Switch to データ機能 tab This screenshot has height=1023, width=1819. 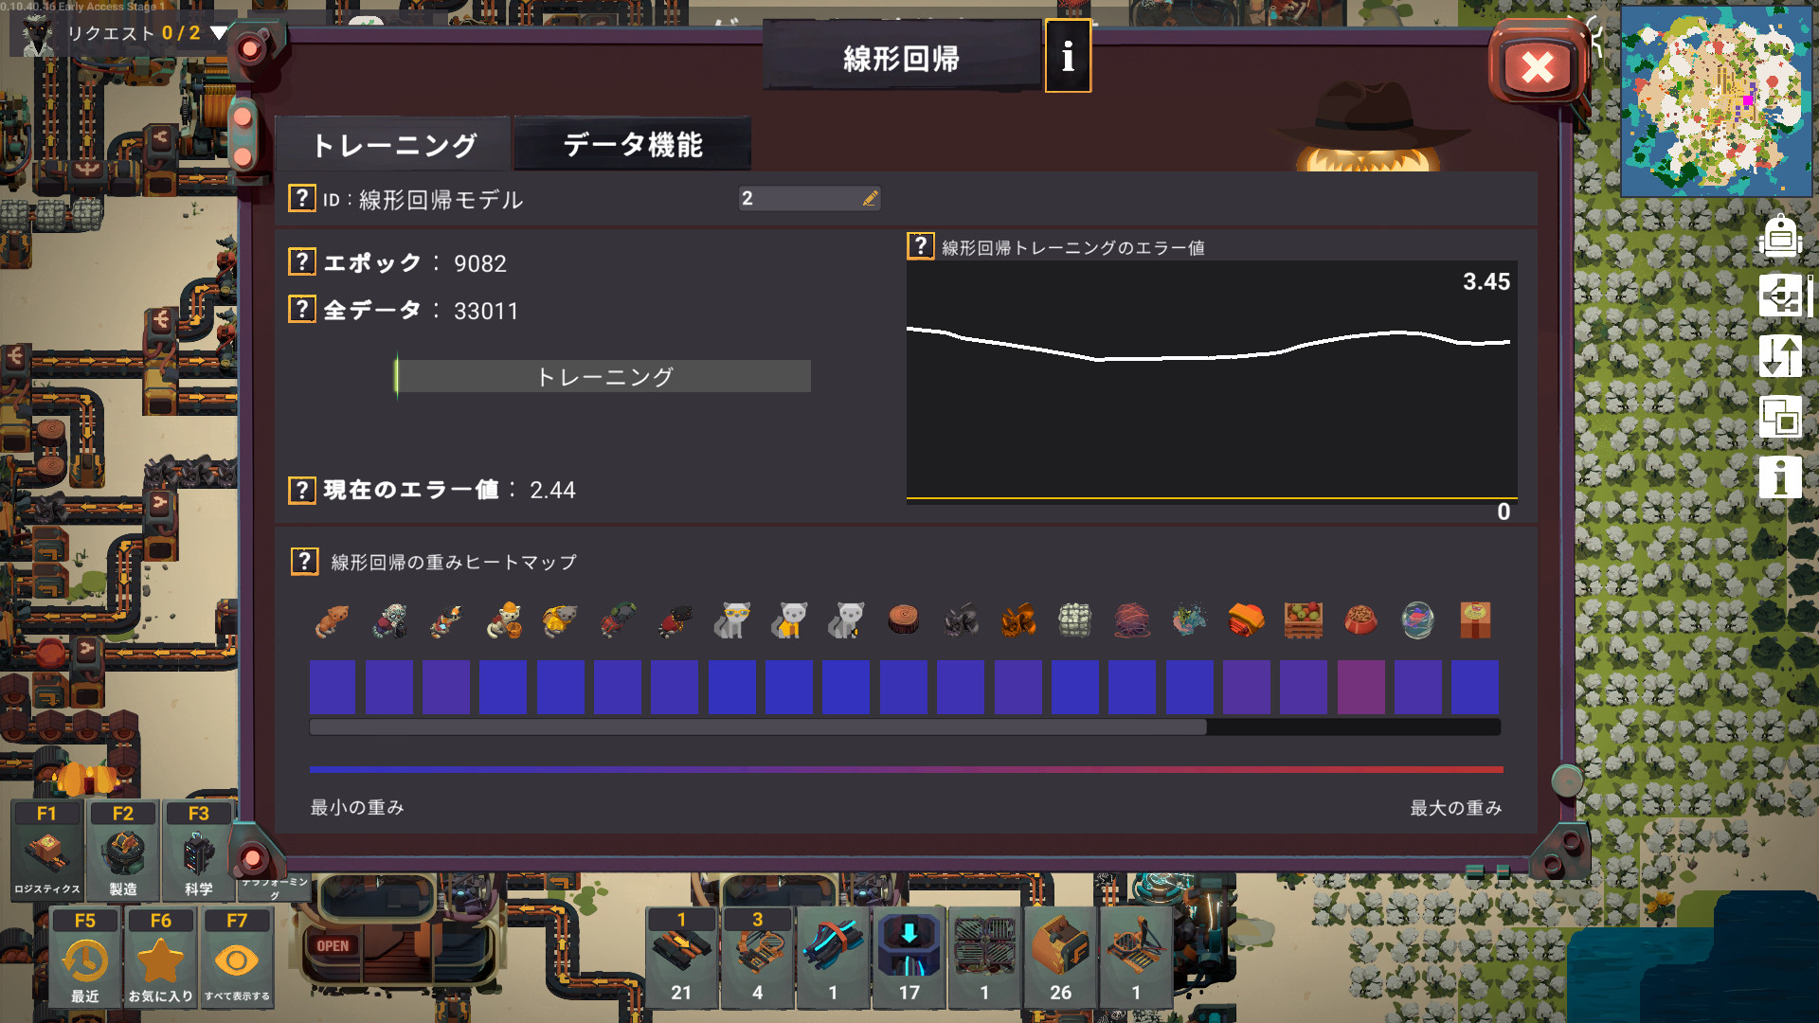[x=633, y=145]
